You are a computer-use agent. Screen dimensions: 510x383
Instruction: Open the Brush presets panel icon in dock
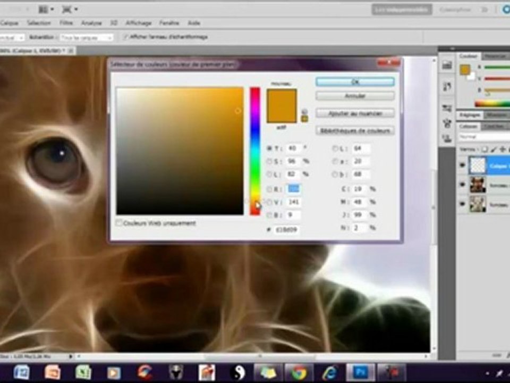coord(447,108)
